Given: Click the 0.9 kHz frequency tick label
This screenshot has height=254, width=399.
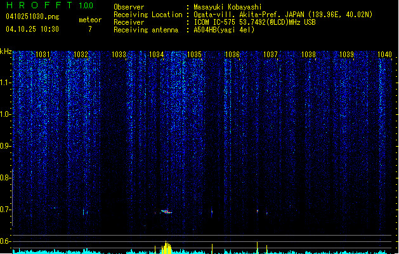Looking at the screenshot, I should coord(5,146).
